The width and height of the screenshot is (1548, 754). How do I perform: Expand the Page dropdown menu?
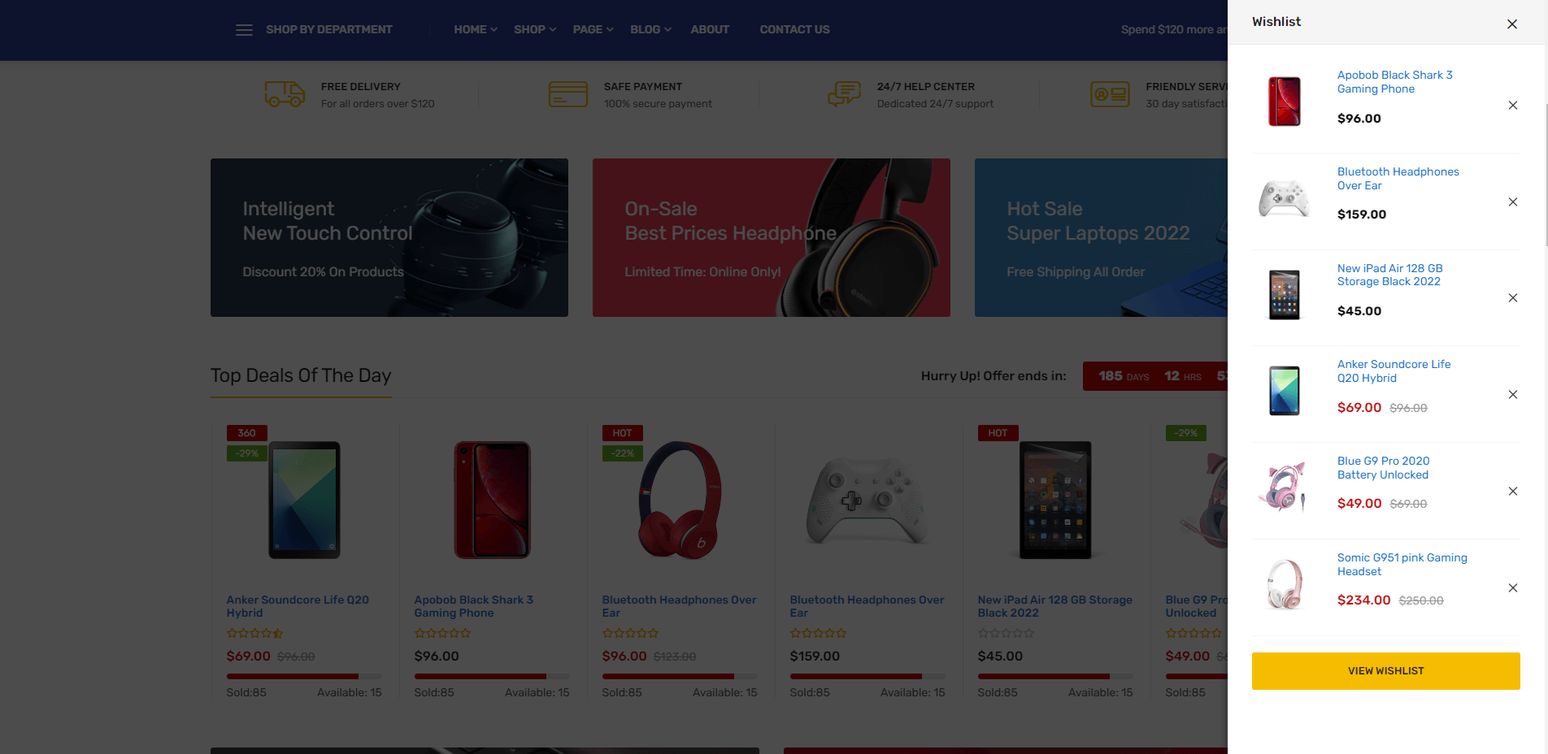[594, 29]
